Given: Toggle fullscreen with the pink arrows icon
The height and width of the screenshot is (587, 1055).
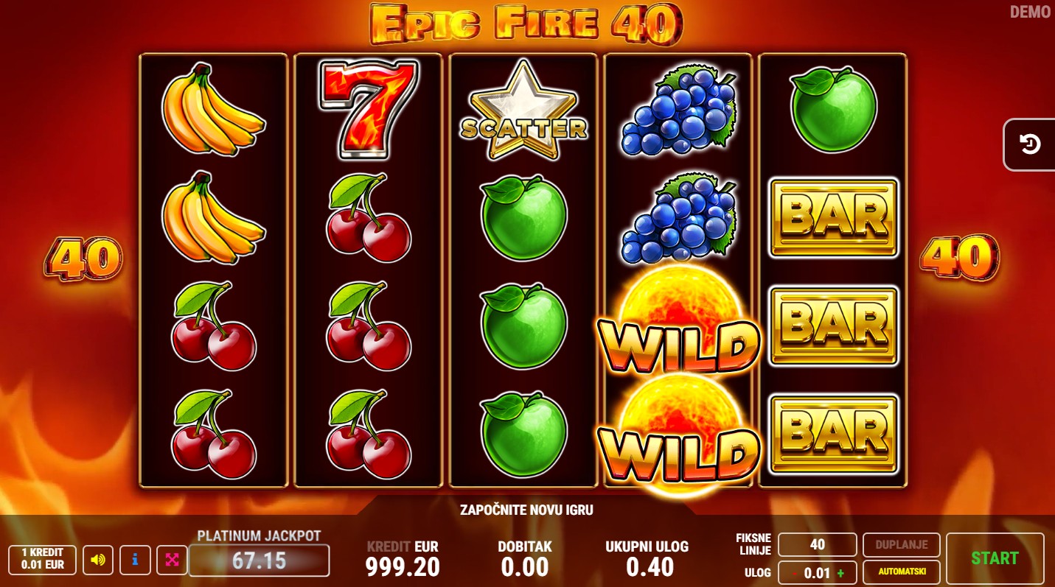Looking at the screenshot, I should [172, 560].
